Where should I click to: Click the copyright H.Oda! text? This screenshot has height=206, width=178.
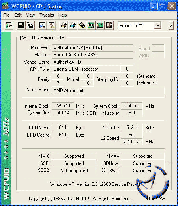(x=80, y=199)
